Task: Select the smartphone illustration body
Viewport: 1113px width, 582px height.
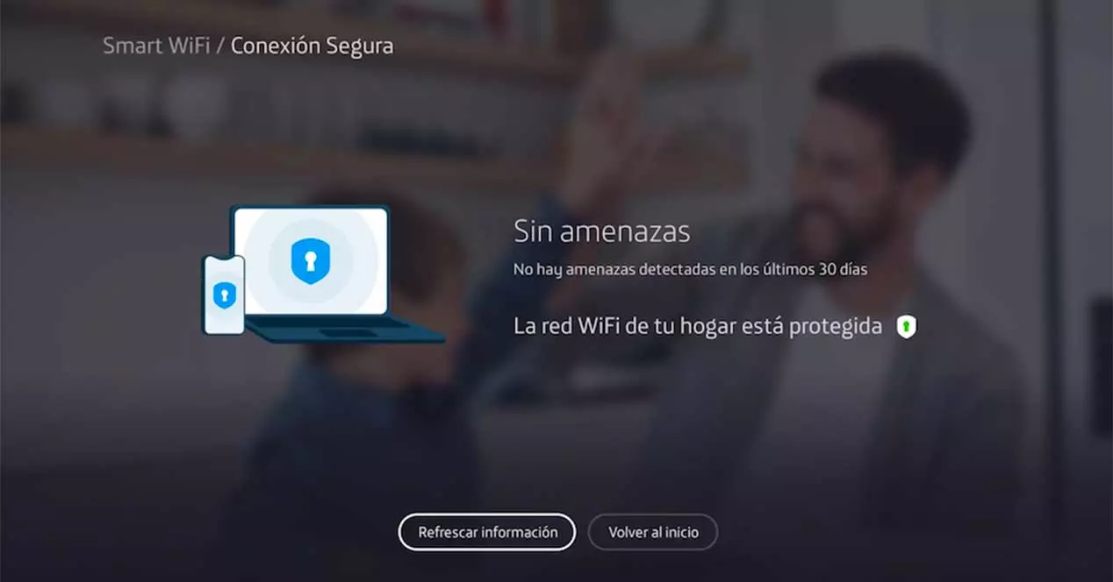Action: tap(224, 295)
